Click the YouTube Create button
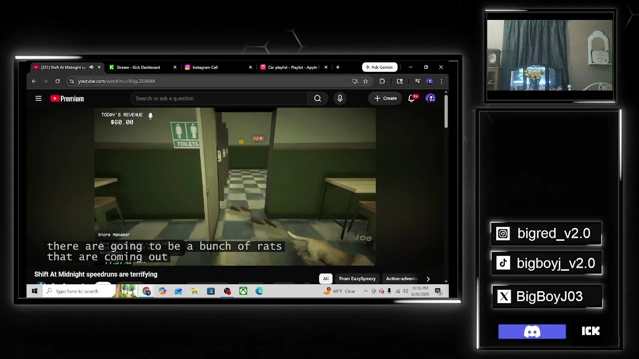The image size is (639, 359). click(x=385, y=98)
